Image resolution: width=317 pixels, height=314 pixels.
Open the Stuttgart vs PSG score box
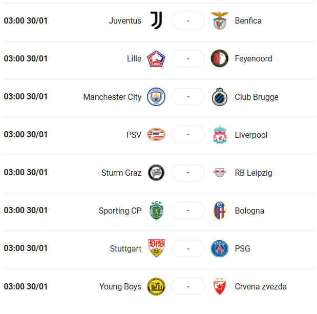188,248
